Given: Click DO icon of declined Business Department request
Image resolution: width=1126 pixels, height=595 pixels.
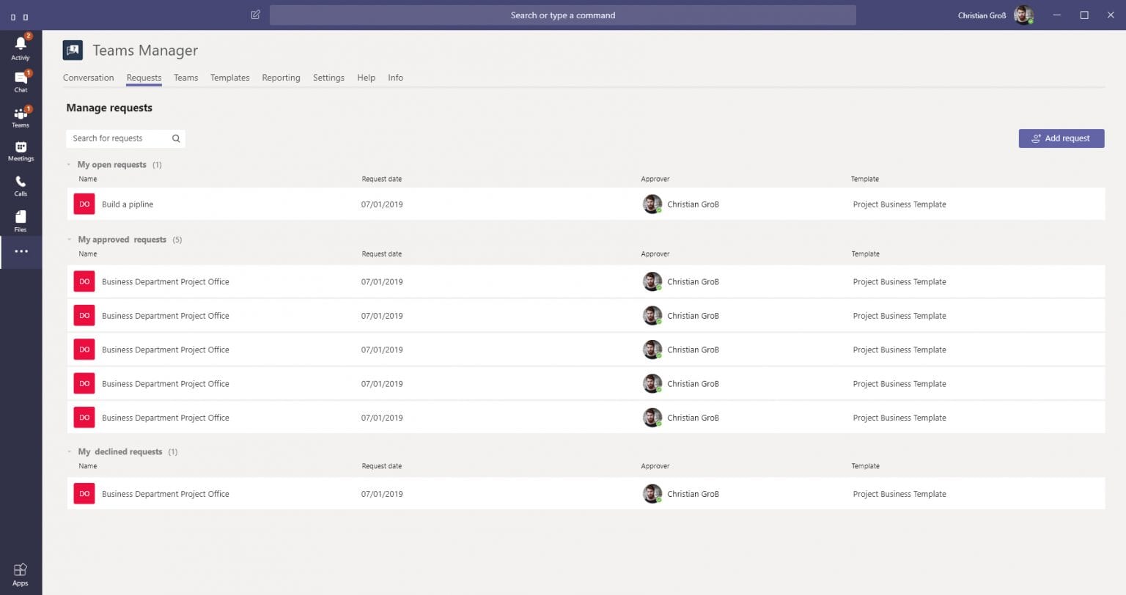Looking at the screenshot, I should (x=84, y=494).
